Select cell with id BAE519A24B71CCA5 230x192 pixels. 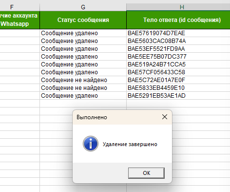178,64
